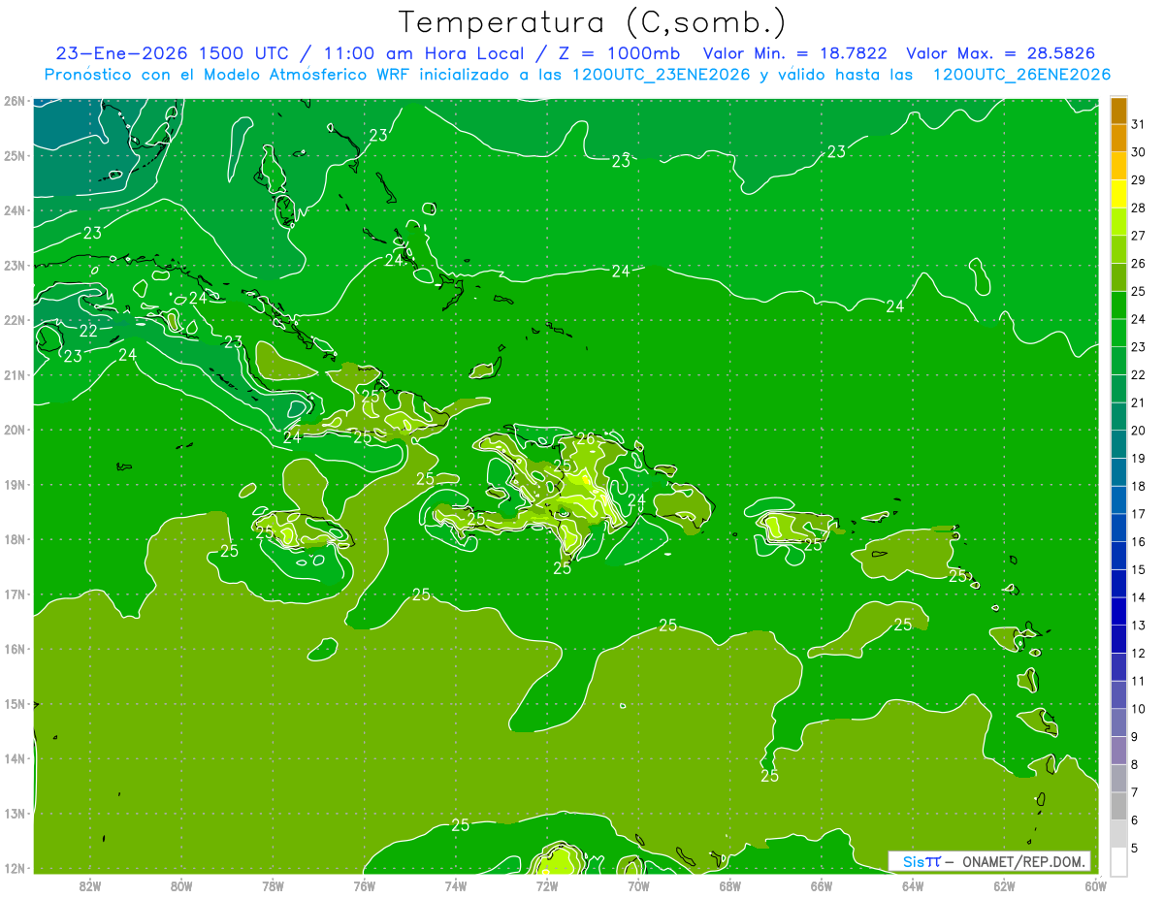Pick the dark blue swatch between 12 and 13
The height and width of the screenshot is (899, 1164).
click(x=1118, y=638)
